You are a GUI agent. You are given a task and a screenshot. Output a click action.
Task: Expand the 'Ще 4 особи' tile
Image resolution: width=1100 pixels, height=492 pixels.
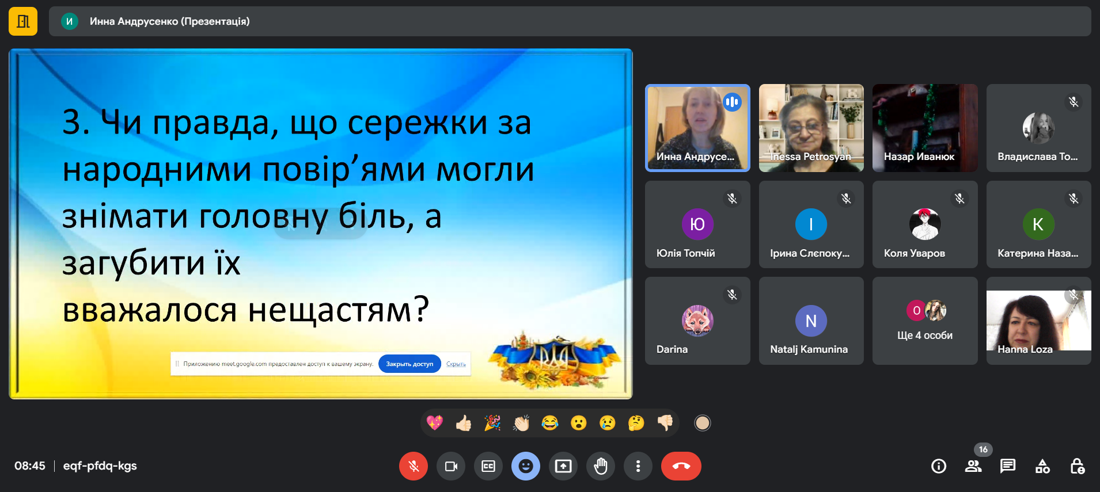click(925, 321)
